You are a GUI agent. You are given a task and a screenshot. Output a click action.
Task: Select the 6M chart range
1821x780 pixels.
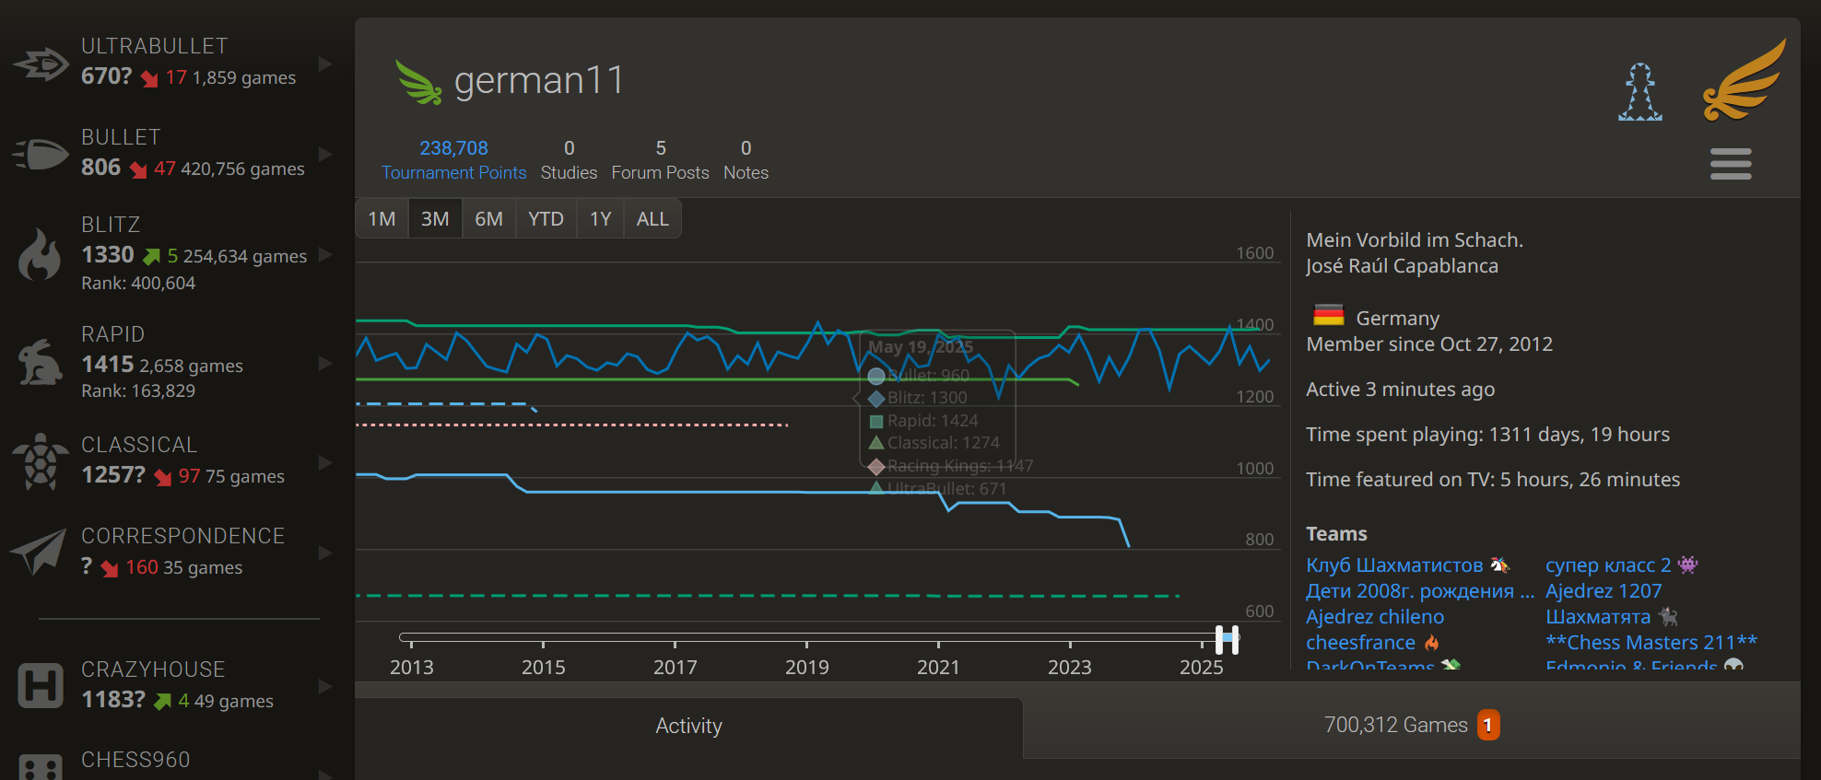tap(488, 219)
